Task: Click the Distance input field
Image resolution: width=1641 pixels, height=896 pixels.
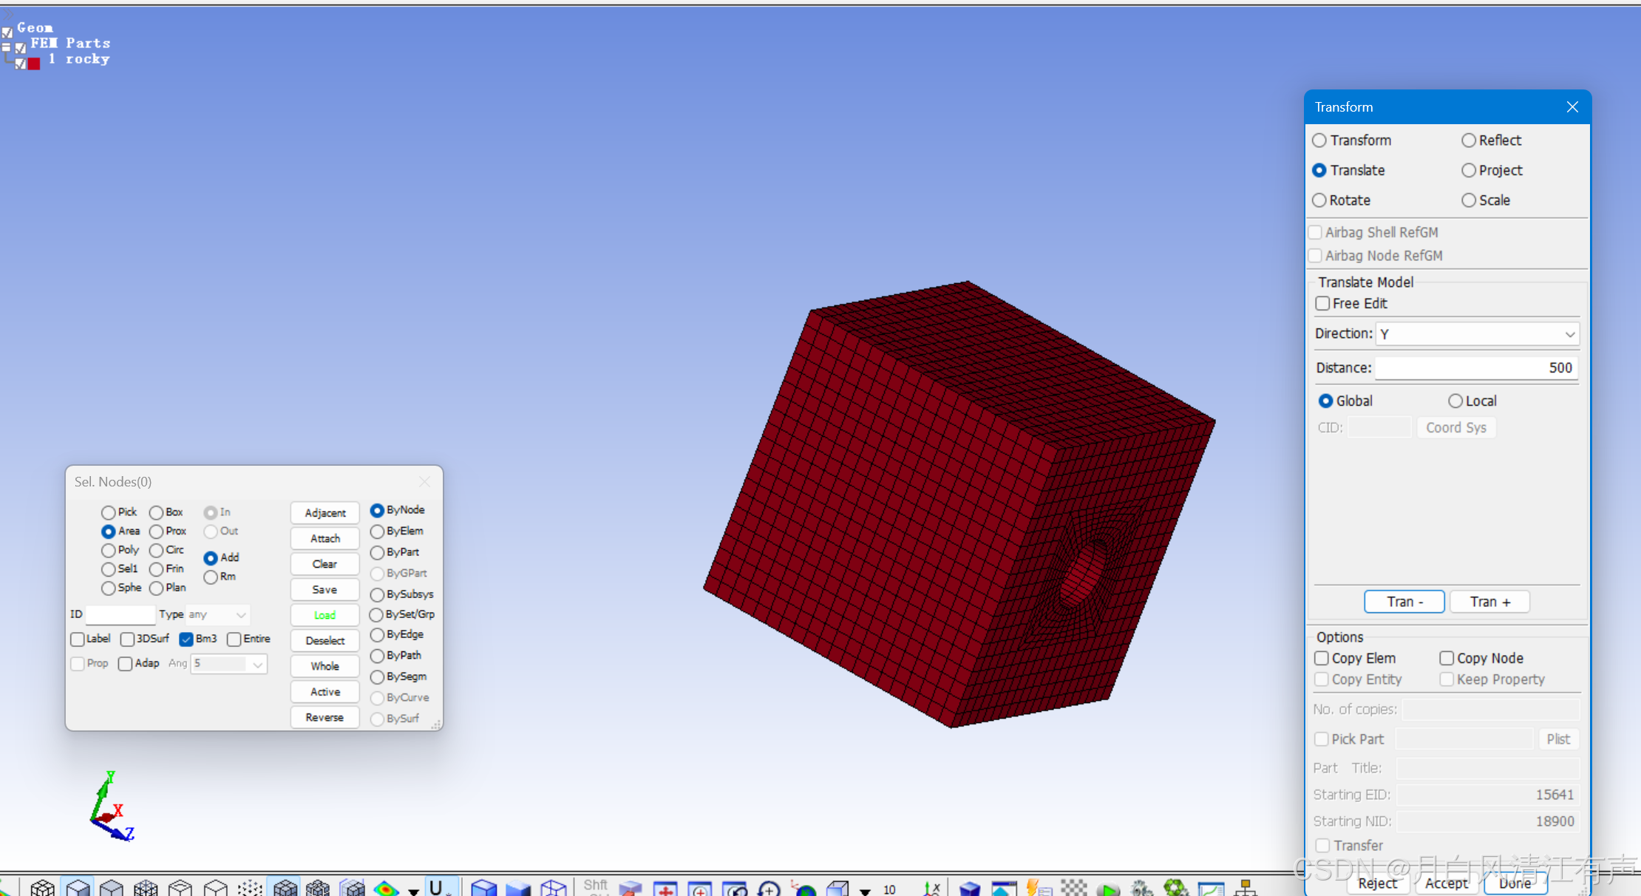Action: click(1475, 367)
